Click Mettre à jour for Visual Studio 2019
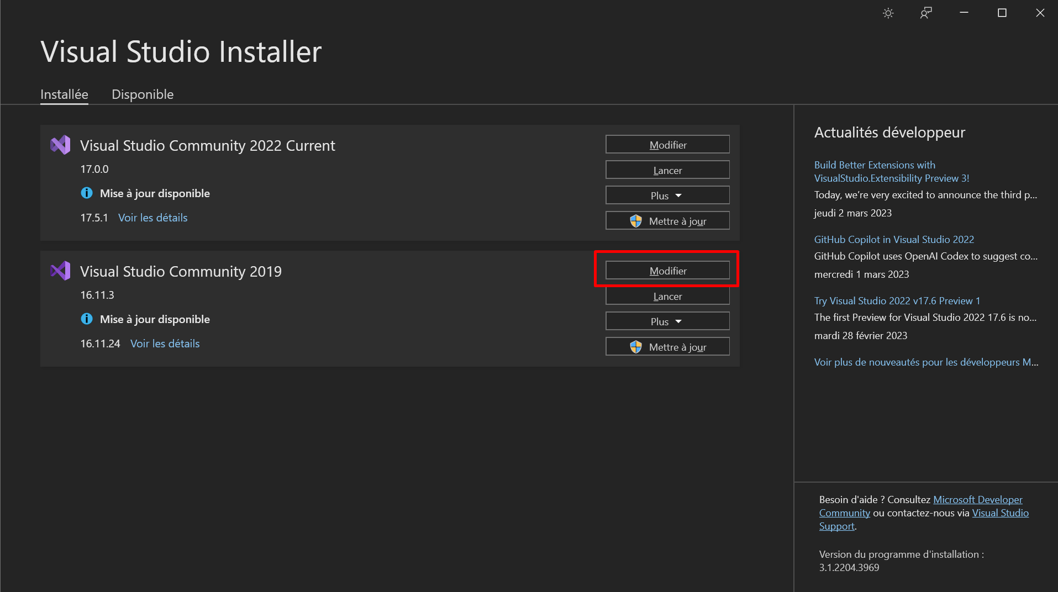Screen dimensions: 1058x592 [667, 347]
